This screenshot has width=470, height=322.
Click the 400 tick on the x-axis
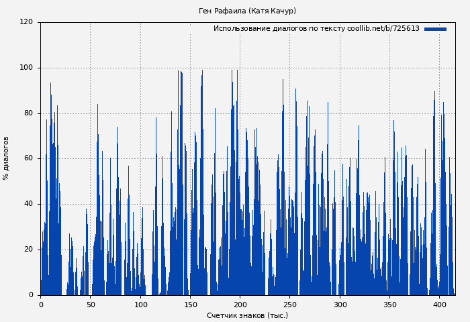[440, 305]
